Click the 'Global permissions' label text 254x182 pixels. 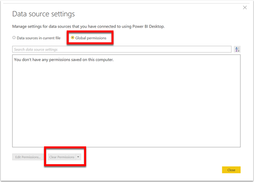pos(91,38)
